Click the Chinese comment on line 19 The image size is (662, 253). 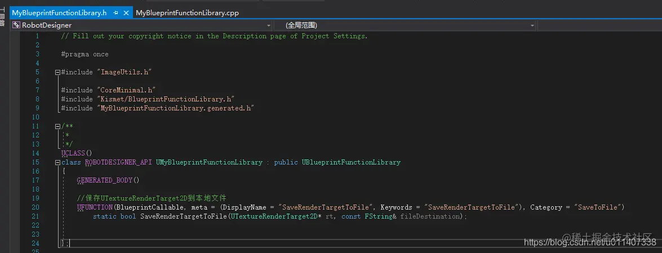tap(152, 198)
